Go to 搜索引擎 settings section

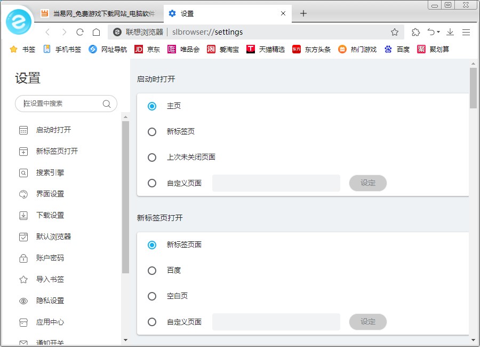tap(50, 172)
